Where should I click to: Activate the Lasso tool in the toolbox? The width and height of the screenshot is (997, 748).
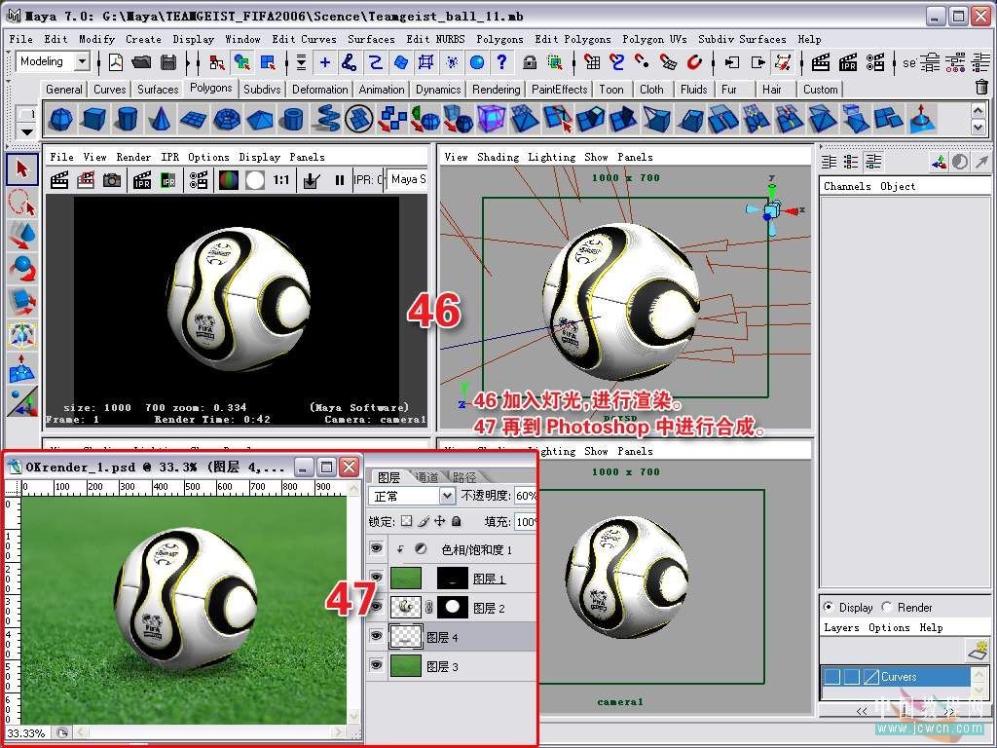(22, 203)
